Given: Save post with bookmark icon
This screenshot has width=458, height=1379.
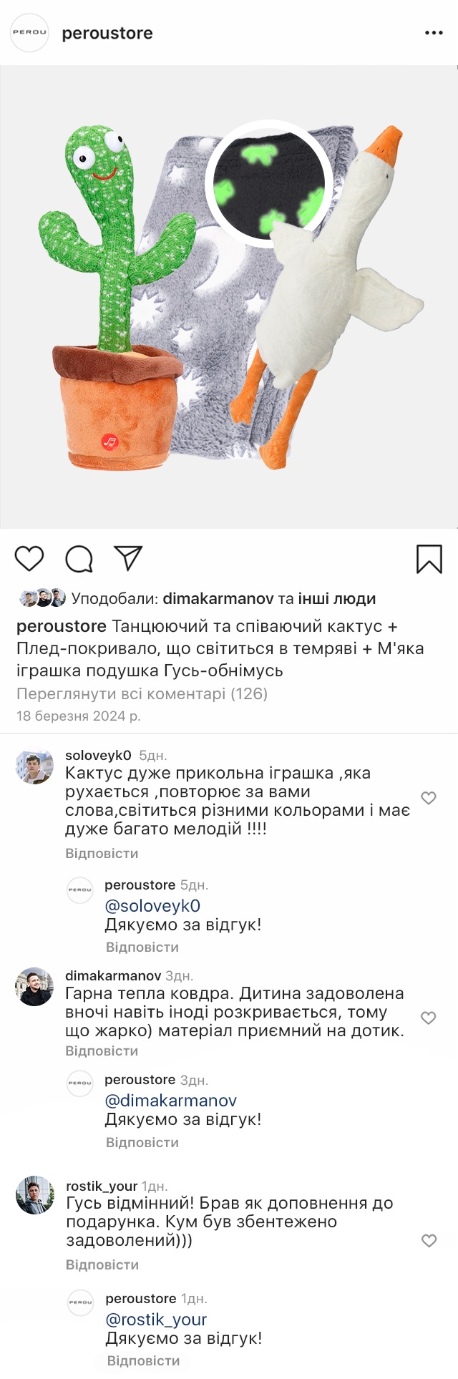Looking at the screenshot, I should pos(429,559).
